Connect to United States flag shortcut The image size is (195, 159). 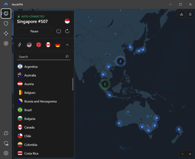point(29,45)
